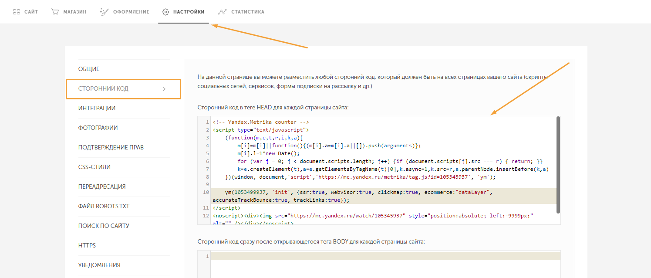The image size is (651, 278).
Task: Go to ФОТОГРАФИИ settings
Action: click(98, 128)
